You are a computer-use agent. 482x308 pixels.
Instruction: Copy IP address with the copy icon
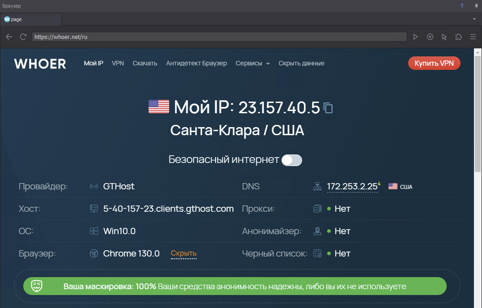(x=328, y=108)
